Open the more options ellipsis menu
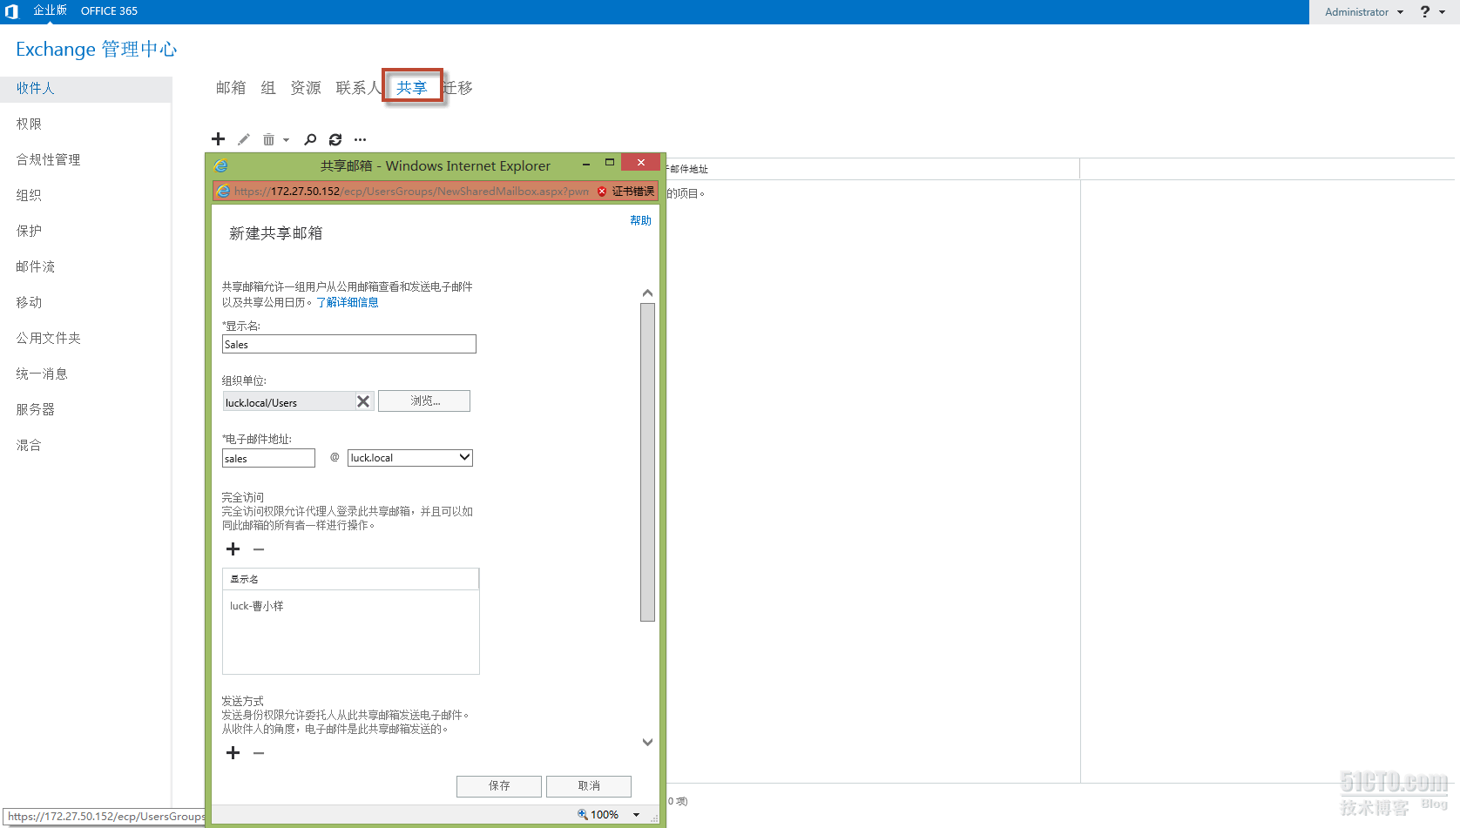The width and height of the screenshot is (1460, 828). (x=360, y=139)
